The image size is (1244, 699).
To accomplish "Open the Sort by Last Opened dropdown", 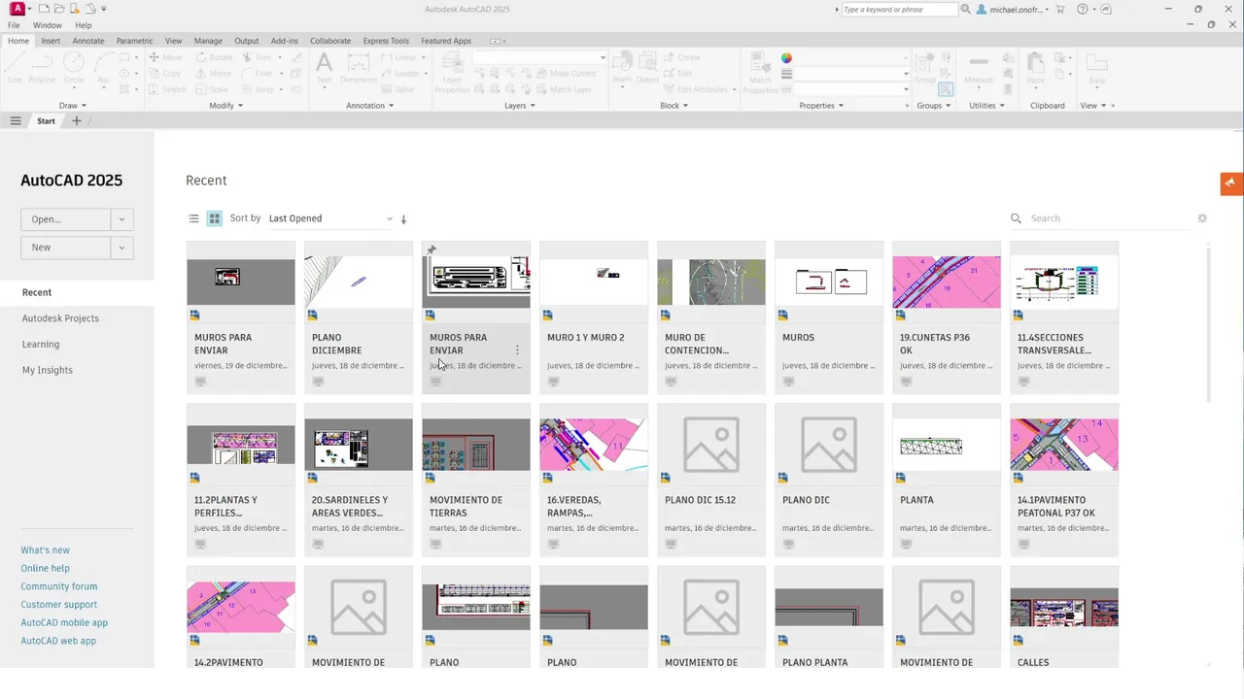I will click(330, 218).
